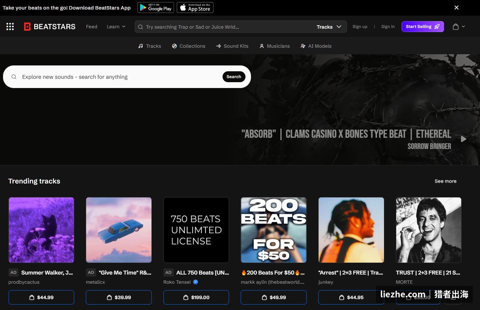Open the Sound Kits tab
The width and height of the screenshot is (480, 310).
click(232, 46)
